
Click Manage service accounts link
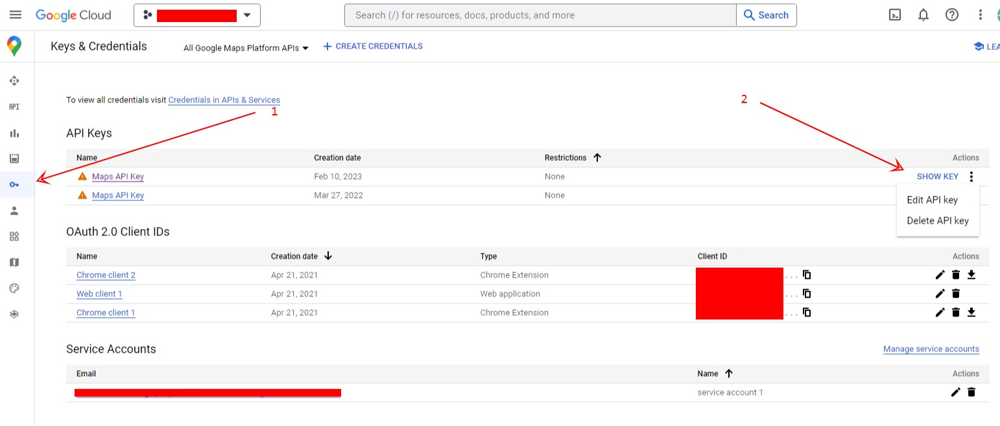point(931,349)
